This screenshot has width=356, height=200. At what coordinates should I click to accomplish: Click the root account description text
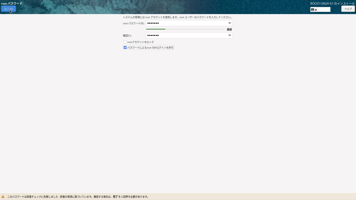pos(177,17)
